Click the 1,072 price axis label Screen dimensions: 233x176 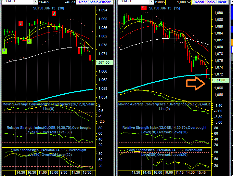[219, 74]
